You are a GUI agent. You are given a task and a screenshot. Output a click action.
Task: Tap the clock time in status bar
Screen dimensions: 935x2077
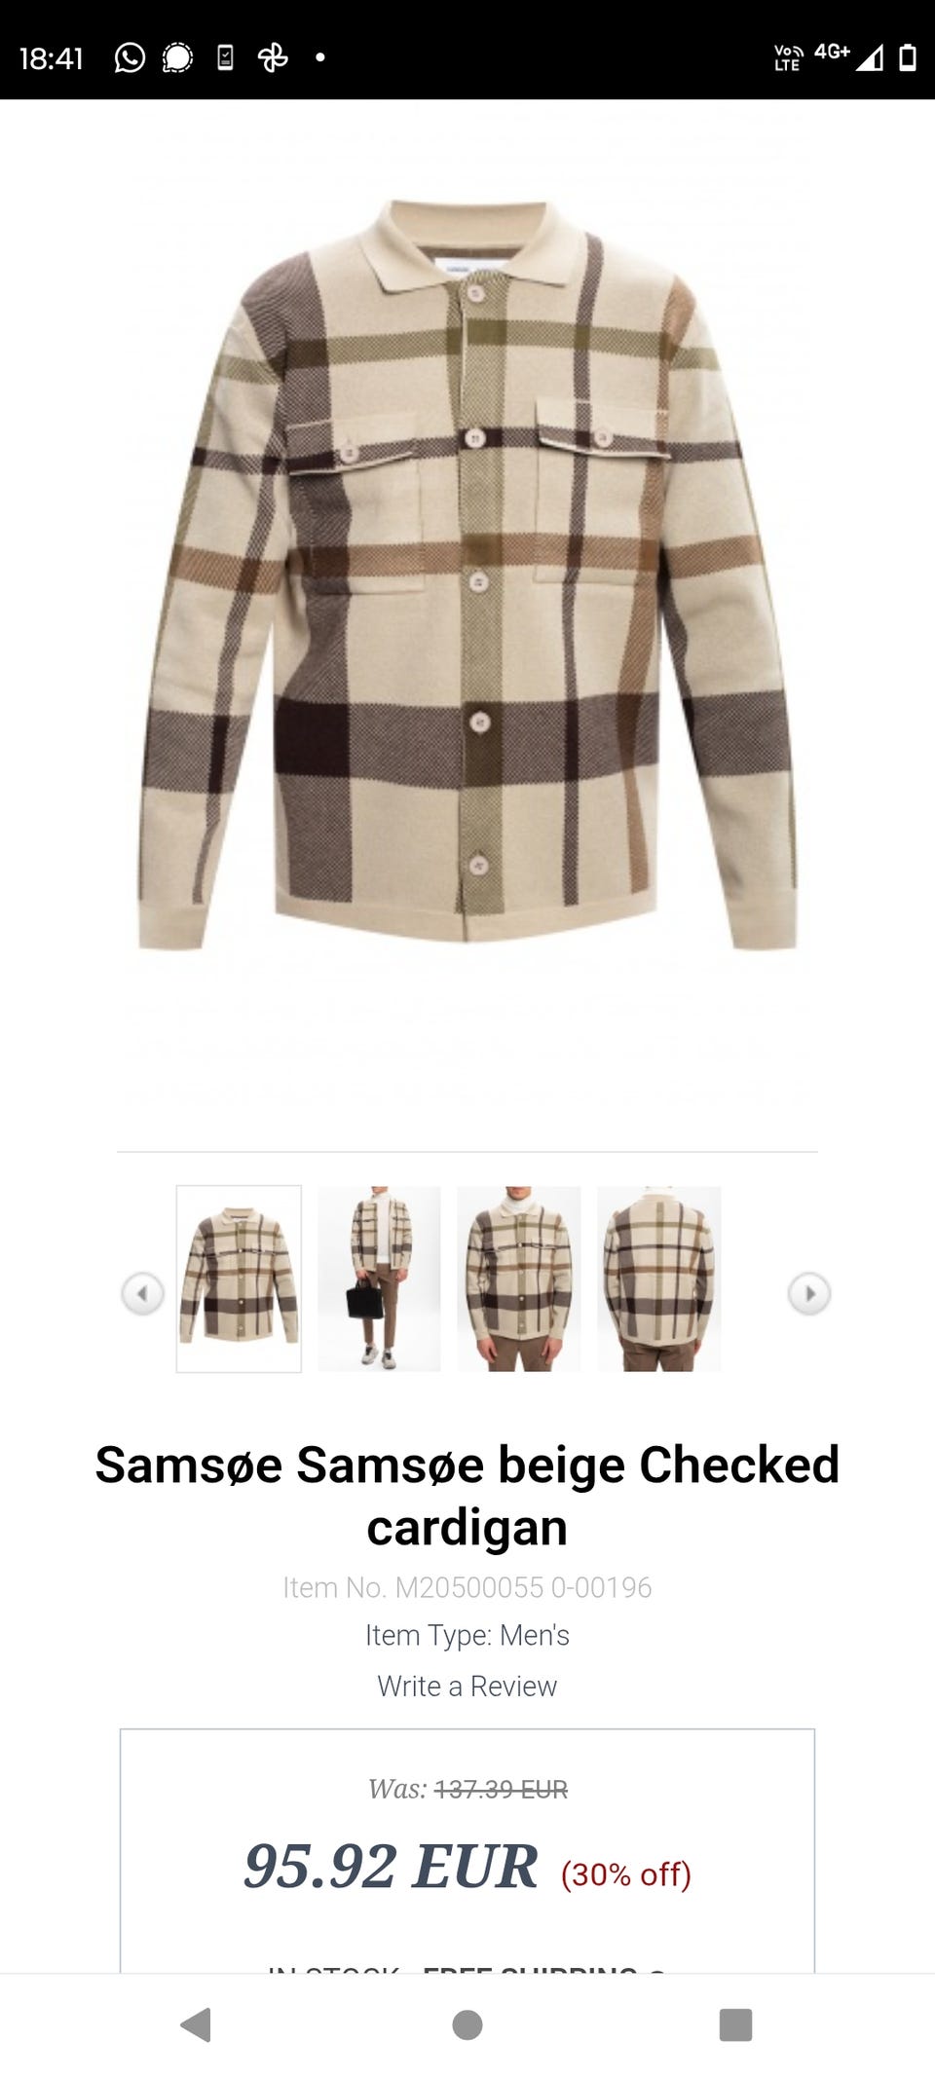tap(52, 58)
